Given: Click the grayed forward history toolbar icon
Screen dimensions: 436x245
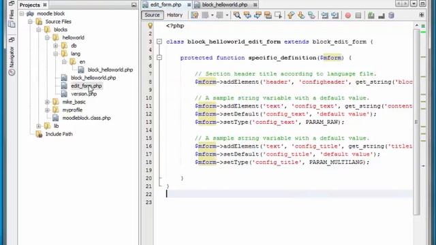Looking at the screenshot, I should point(219,15).
